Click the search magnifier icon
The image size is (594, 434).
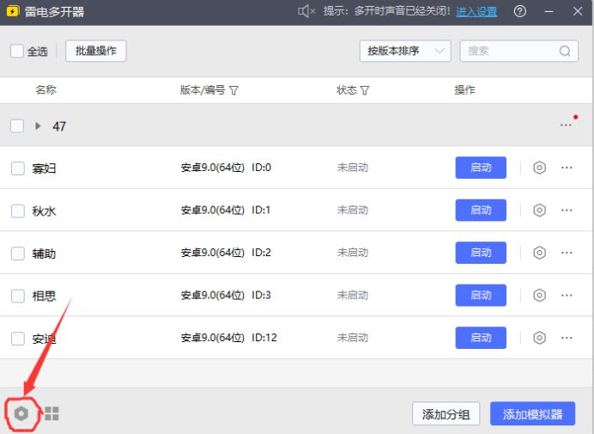[565, 51]
